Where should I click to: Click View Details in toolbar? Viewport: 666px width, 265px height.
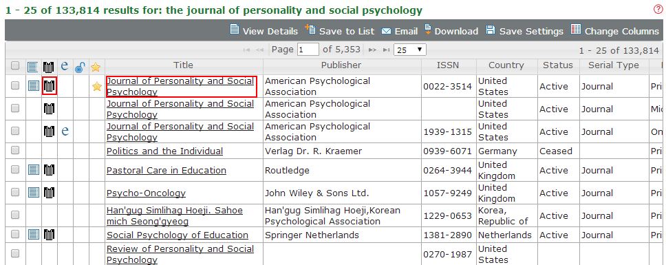(264, 30)
